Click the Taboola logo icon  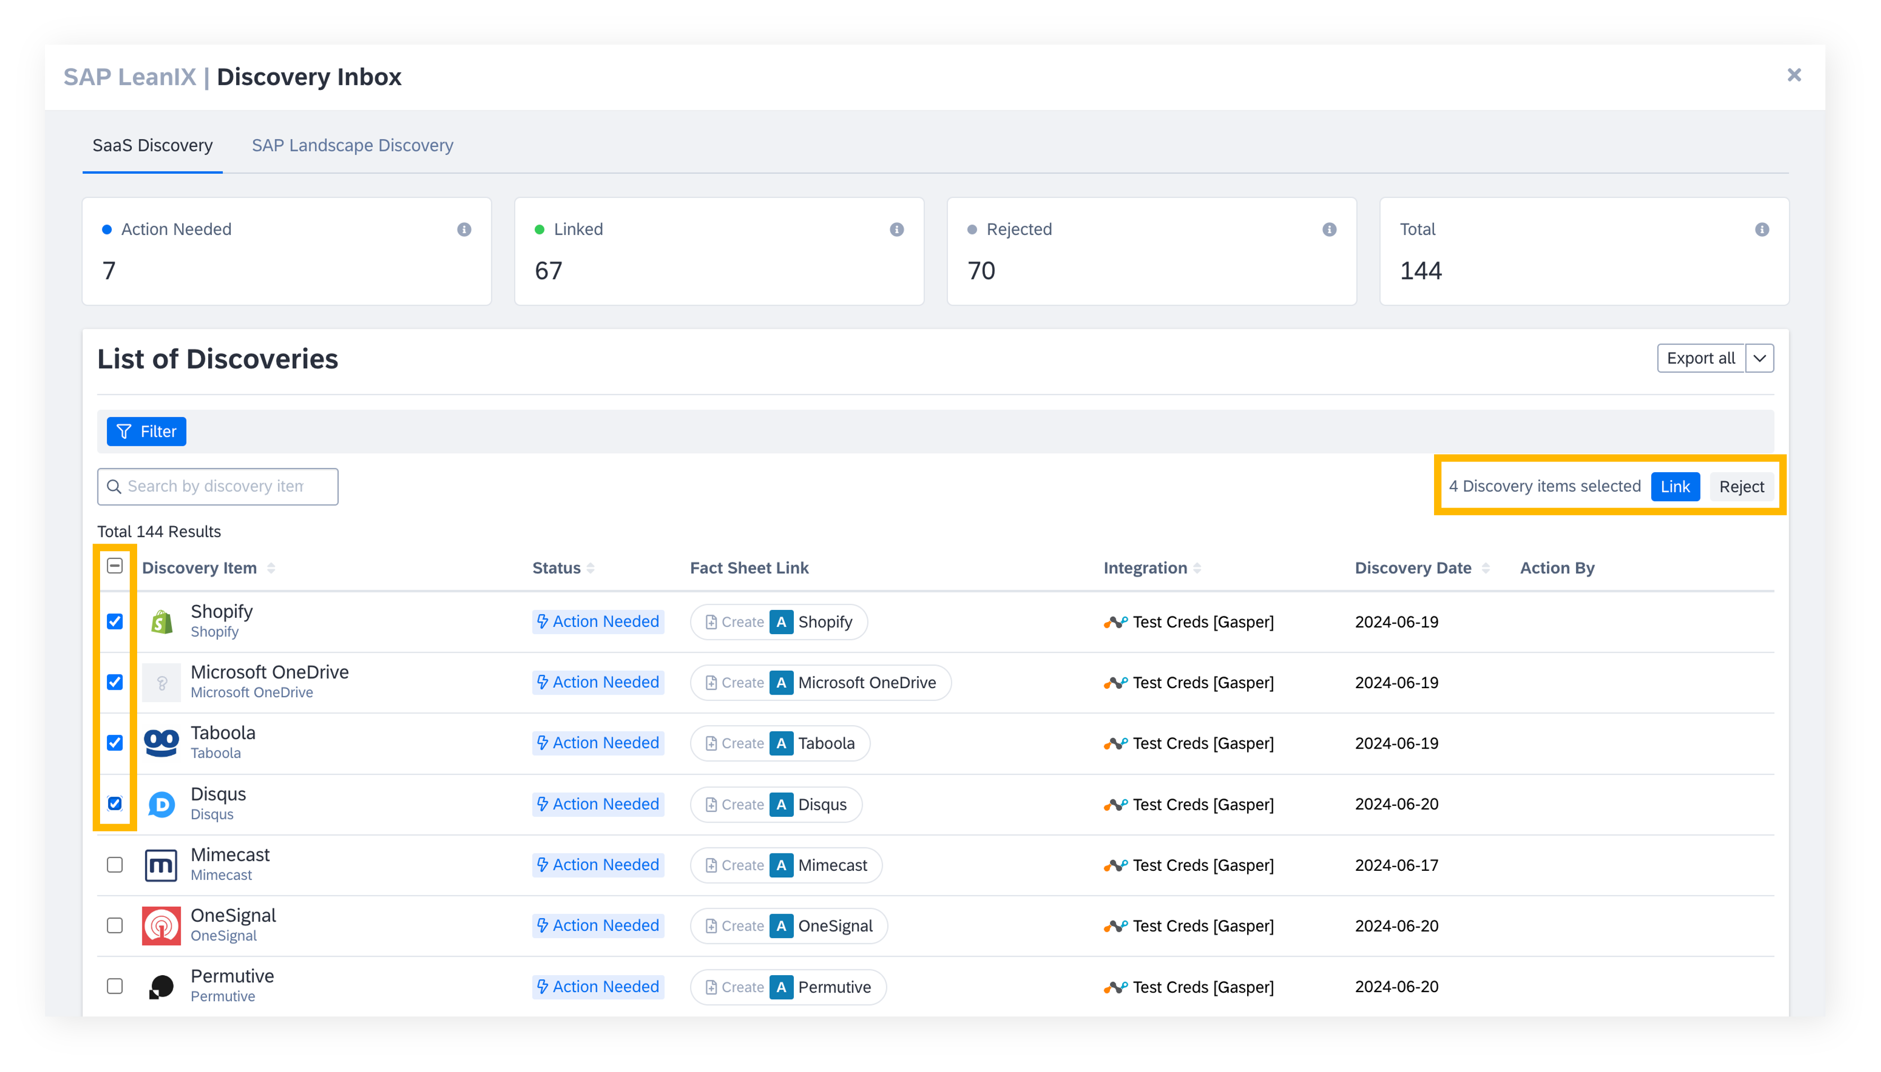[x=162, y=743]
